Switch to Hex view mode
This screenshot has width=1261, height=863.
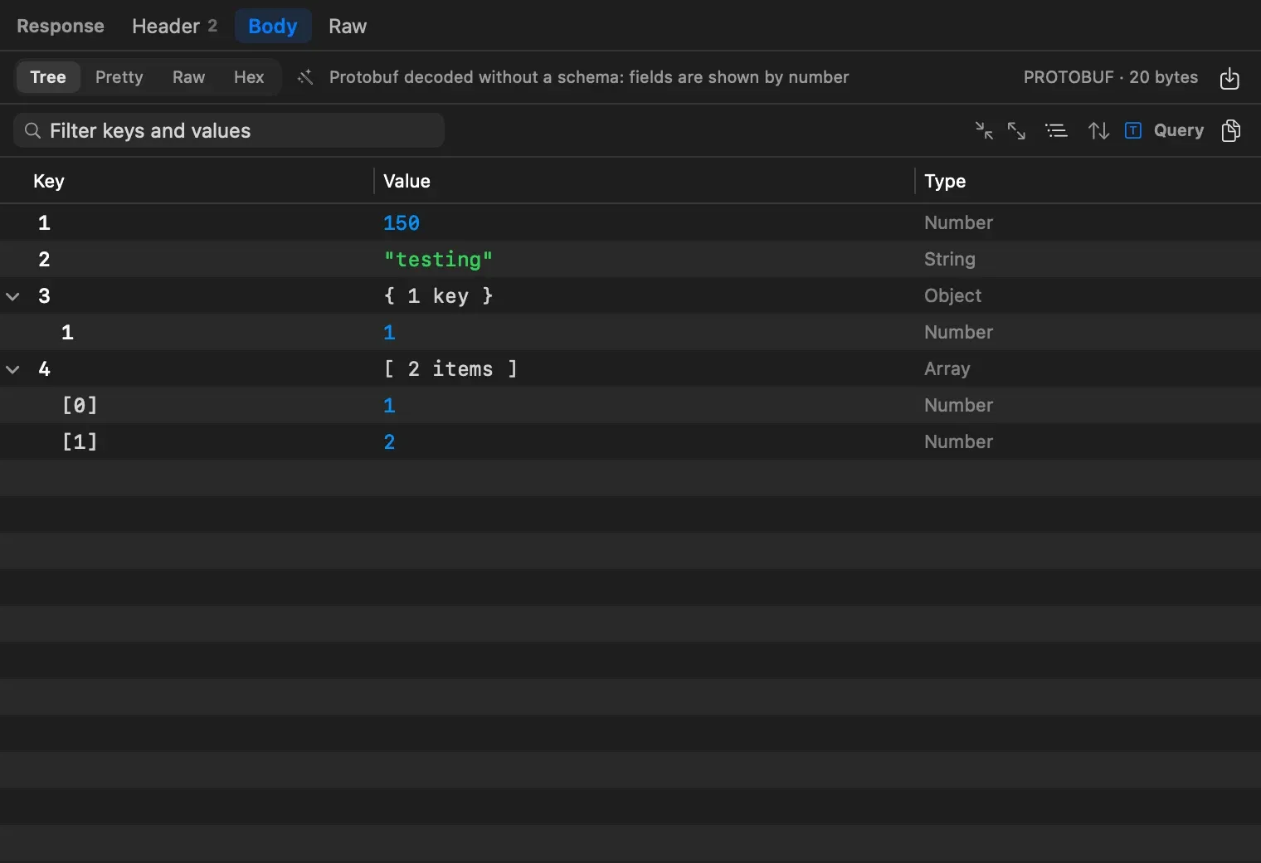tap(249, 77)
